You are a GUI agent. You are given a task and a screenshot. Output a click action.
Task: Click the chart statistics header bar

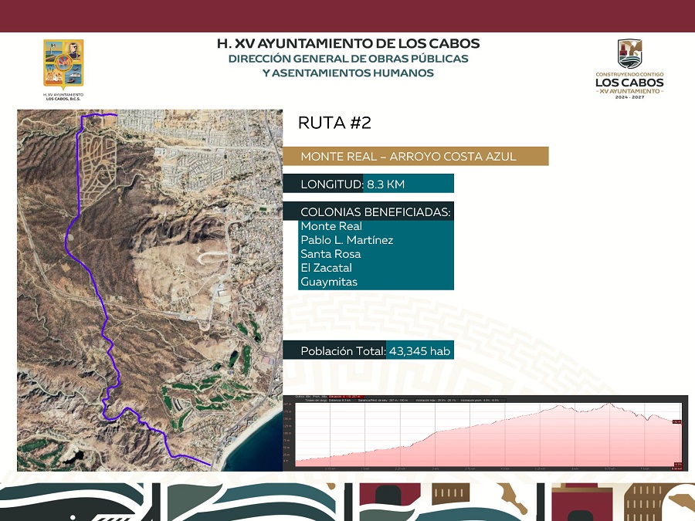[x=401, y=400]
